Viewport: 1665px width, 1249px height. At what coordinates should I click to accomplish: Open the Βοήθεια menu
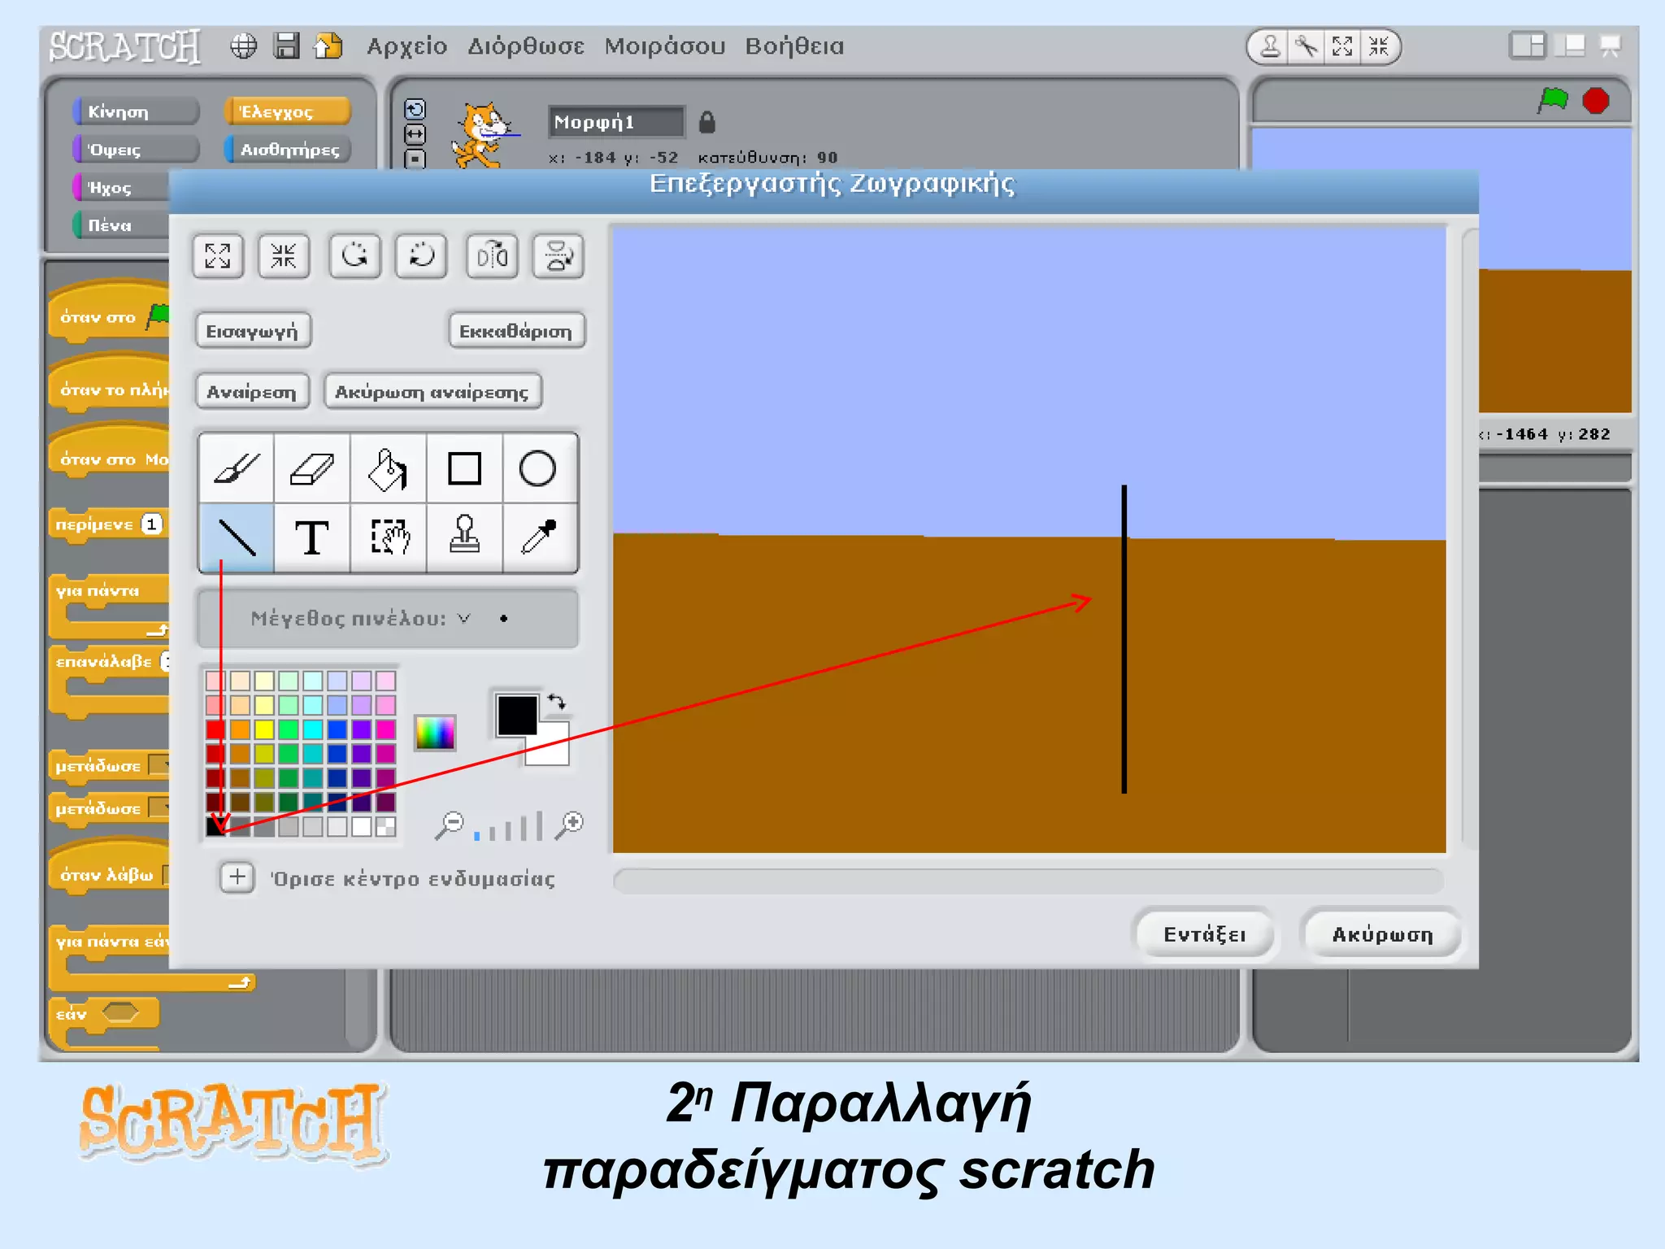(795, 46)
